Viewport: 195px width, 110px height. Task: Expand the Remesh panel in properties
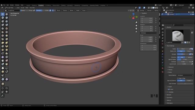169,95
